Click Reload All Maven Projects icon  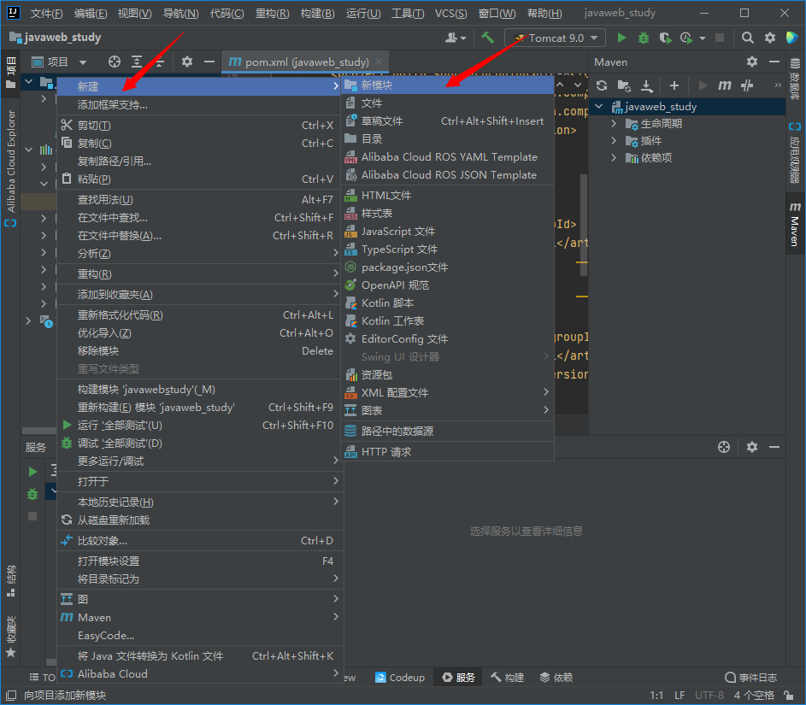click(602, 85)
